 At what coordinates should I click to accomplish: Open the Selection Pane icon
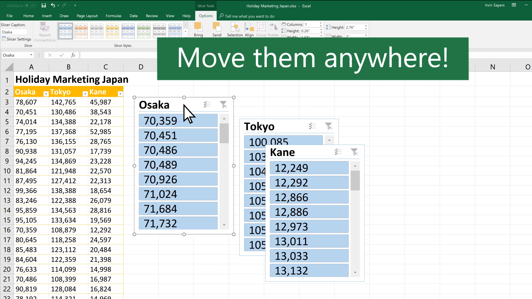235,27
